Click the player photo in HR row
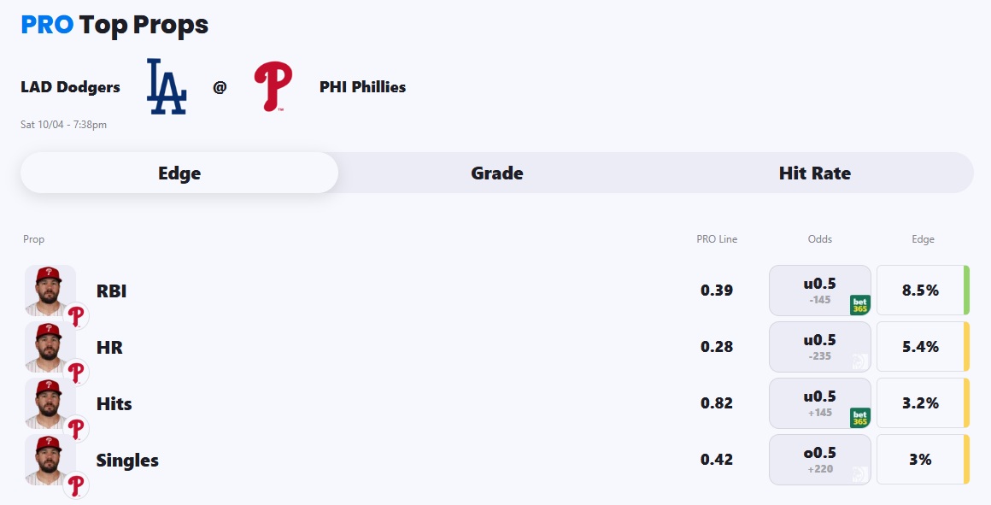Screen dimensions: 991x505 50,345
